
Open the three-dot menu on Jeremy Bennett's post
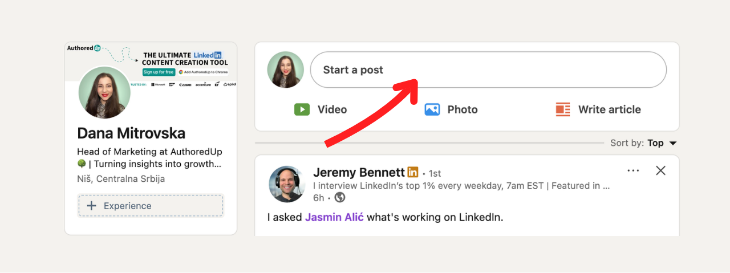(633, 170)
